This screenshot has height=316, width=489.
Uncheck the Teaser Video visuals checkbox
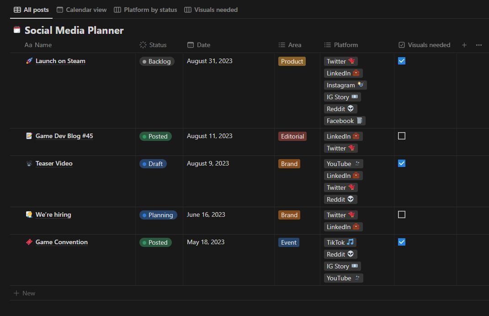(x=401, y=163)
